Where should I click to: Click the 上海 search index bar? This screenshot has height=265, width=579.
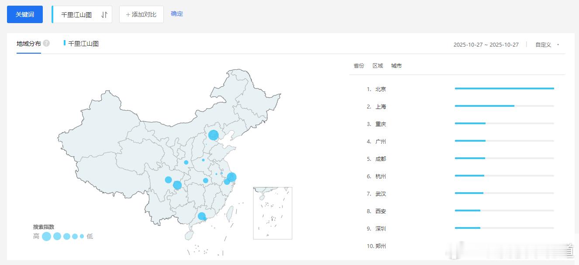pos(504,106)
